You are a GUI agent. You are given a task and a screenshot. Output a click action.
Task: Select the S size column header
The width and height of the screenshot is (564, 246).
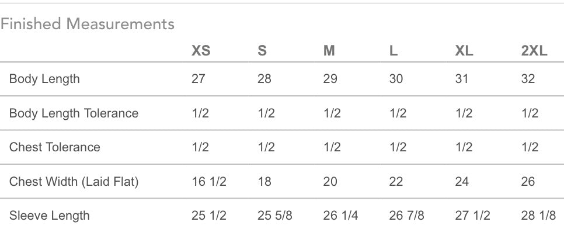point(262,51)
